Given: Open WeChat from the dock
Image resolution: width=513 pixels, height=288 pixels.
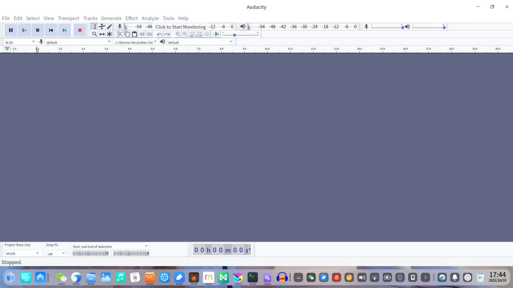Looking at the screenshot, I should 62,278.
